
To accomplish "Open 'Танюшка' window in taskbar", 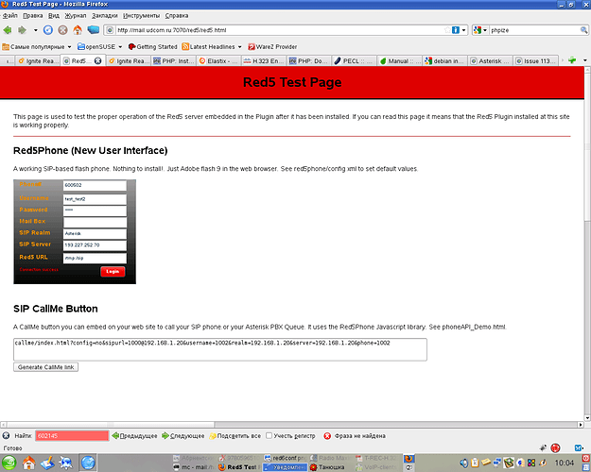I will click(327, 467).
